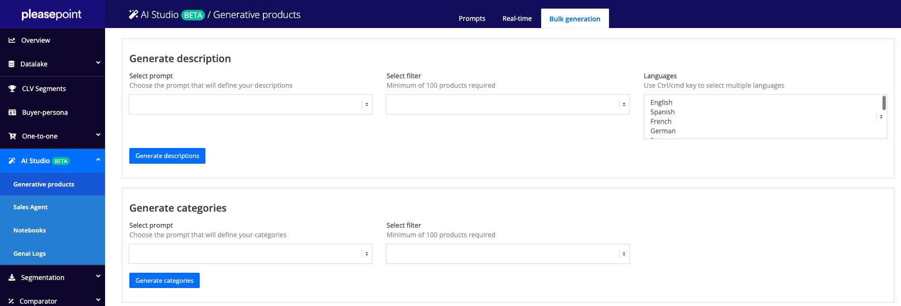The width and height of the screenshot is (901, 306).
Task: Open the description Select filter dropdown
Action: 508,104
